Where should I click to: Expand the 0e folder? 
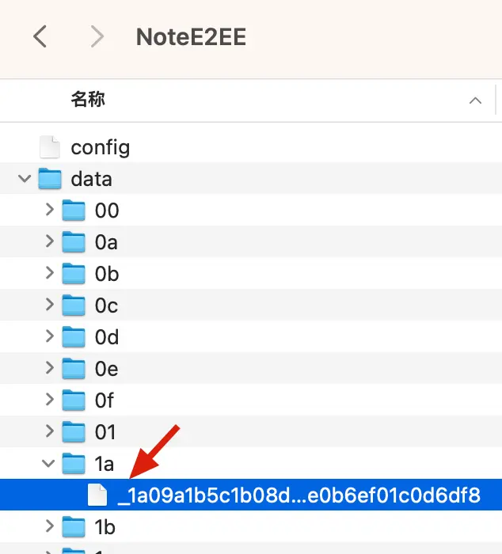tap(50, 368)
